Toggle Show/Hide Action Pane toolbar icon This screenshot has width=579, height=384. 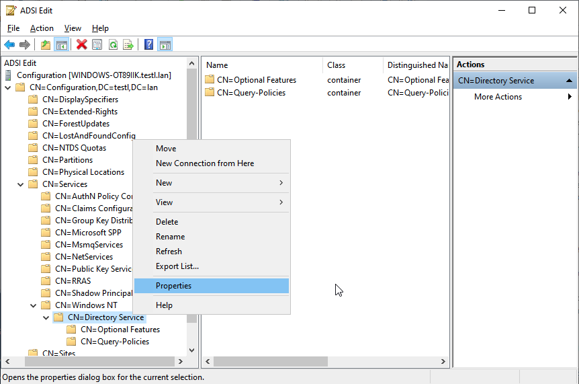[x=165, y=45]
